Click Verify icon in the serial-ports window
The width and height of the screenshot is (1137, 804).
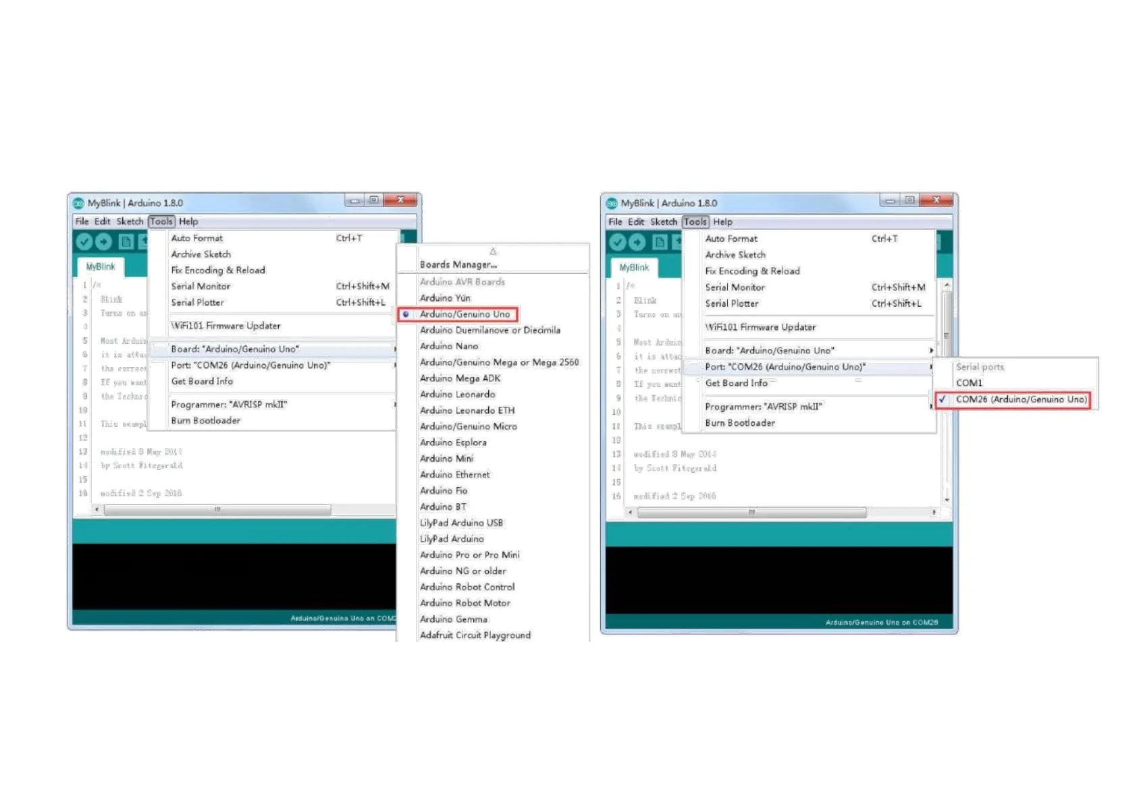tap(618, 242)
